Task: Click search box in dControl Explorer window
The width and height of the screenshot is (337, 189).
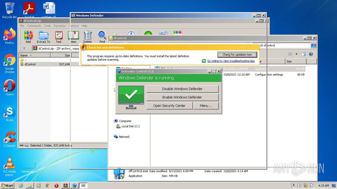Action: click(281, 45)
